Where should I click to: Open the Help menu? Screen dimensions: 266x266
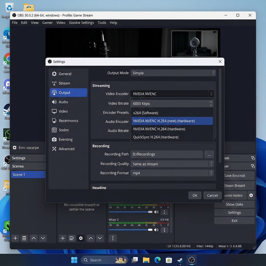(114, 23)
